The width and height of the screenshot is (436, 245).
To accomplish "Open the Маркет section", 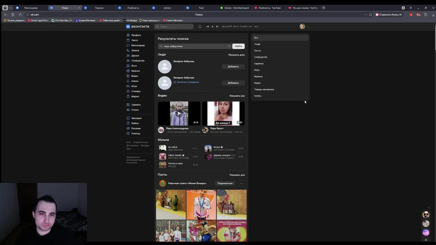I will pyautogui.click(x=135, y=96).
